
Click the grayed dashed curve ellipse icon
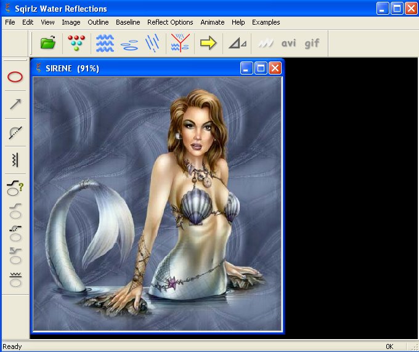click(x=15, y=233)
